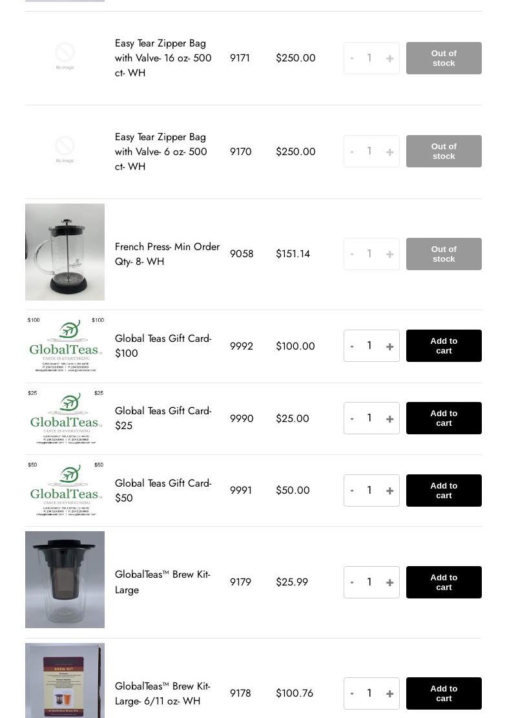Screen dimensions: 507x718
Task: Click plus for Global Teas Gift Card- $25
Action: (389, 419)
